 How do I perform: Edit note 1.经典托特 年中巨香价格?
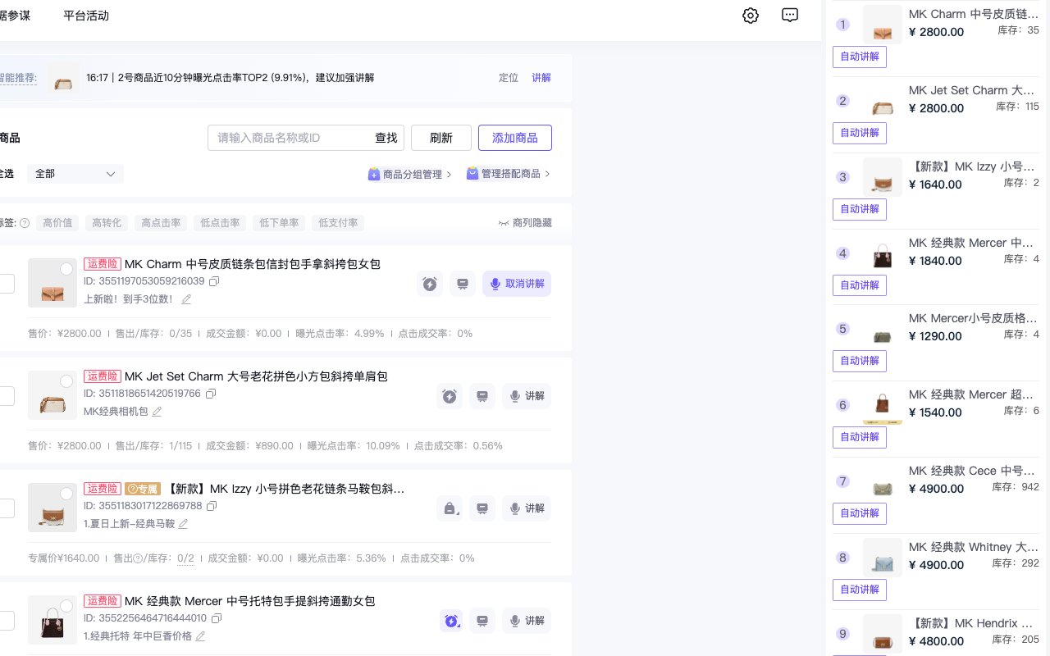(x=200, y=636)
